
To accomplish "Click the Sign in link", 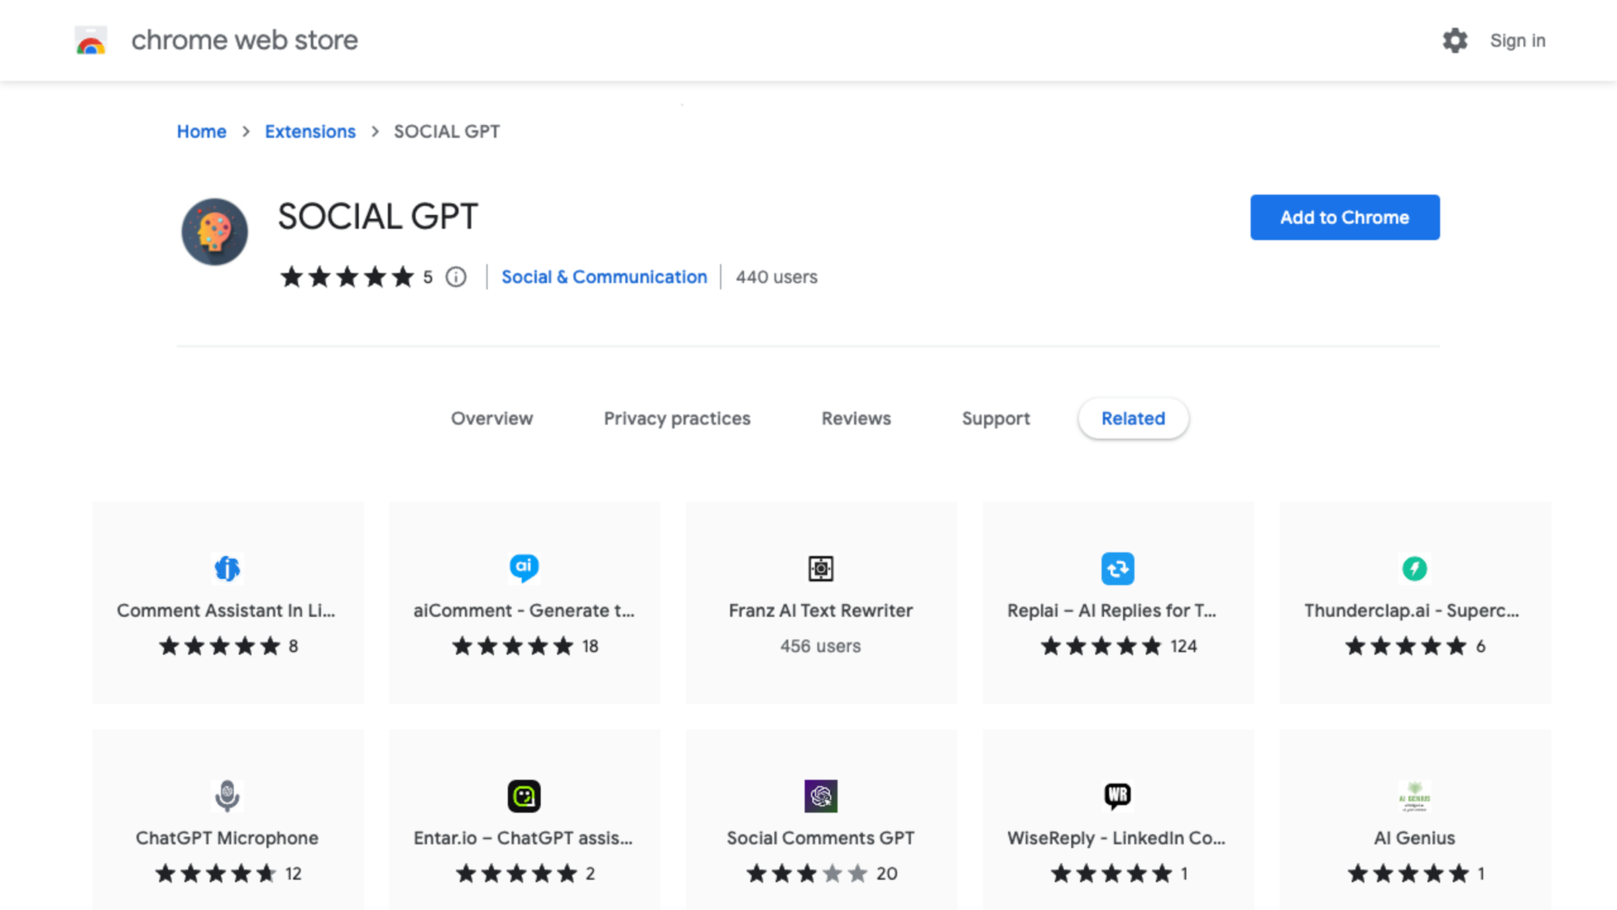I will [1517, 41].
